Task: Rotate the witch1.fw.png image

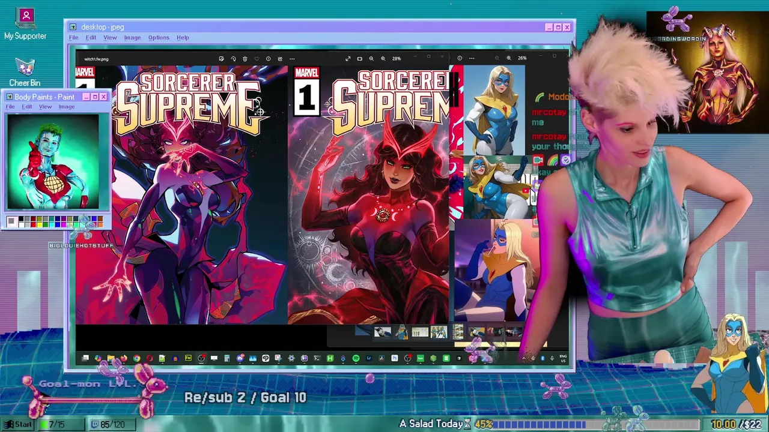Action: tap(233, 58)
